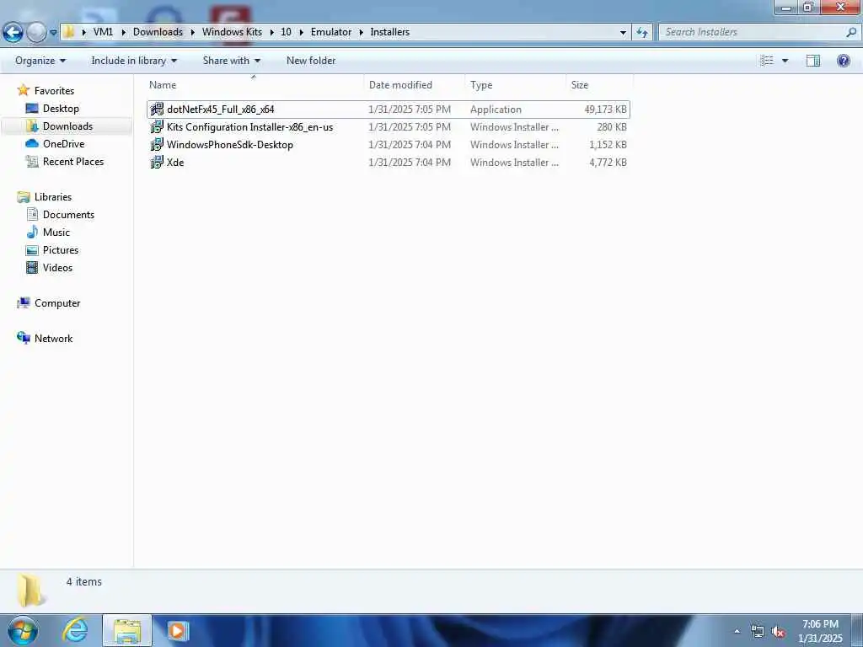The image size is (863, 647).
Task: Select VM1 in the breadcrumb path
Action: click(103, 32)
